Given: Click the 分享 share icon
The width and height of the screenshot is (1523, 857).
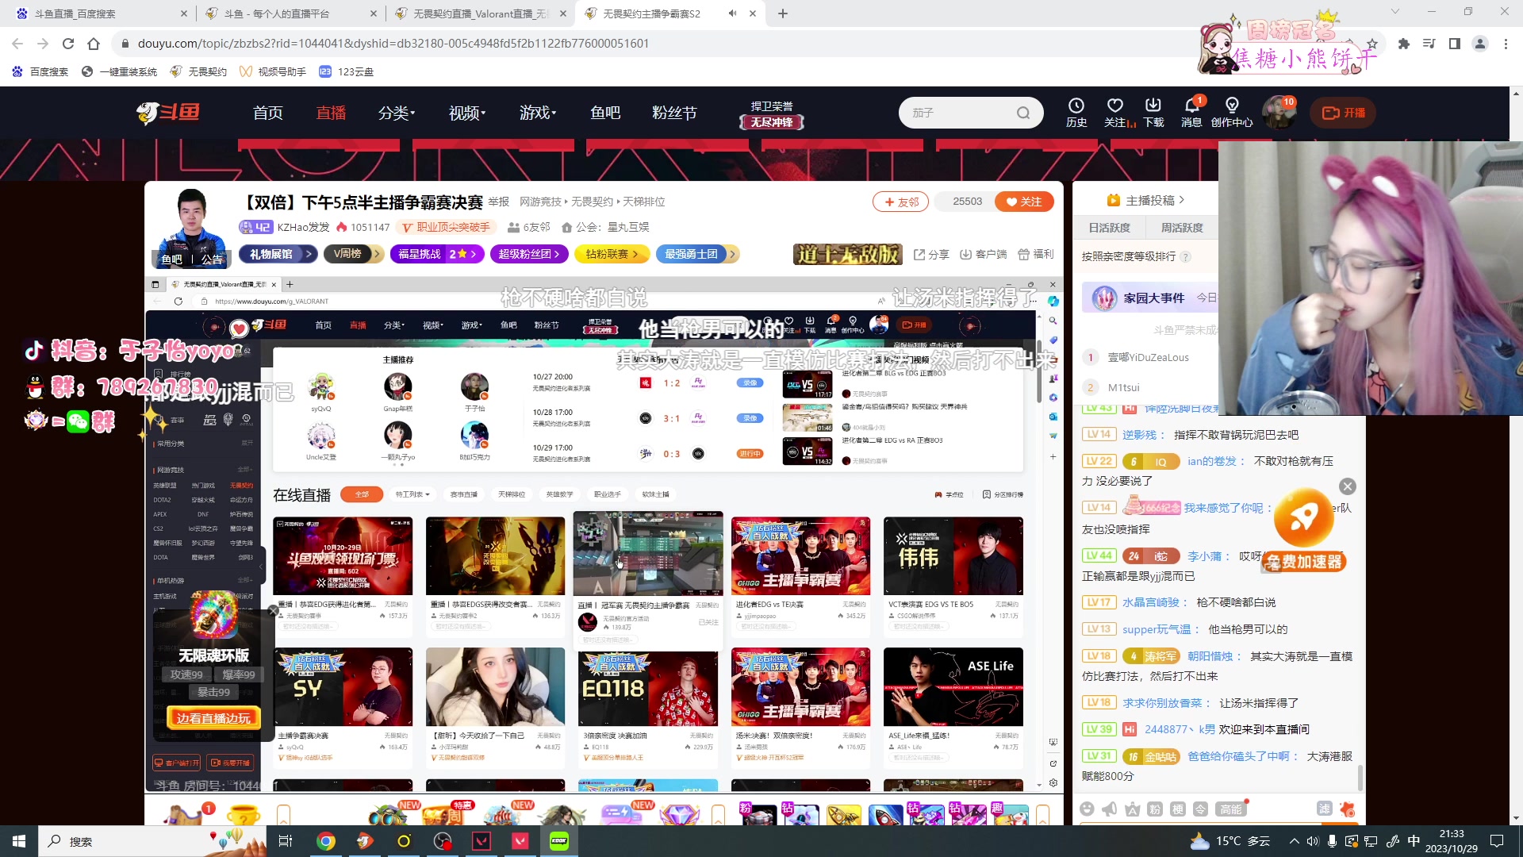Looking at the screenshot, I should 931,255.
